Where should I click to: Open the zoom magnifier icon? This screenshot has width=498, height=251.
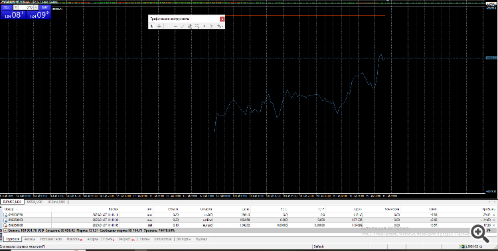coord(480,233)
